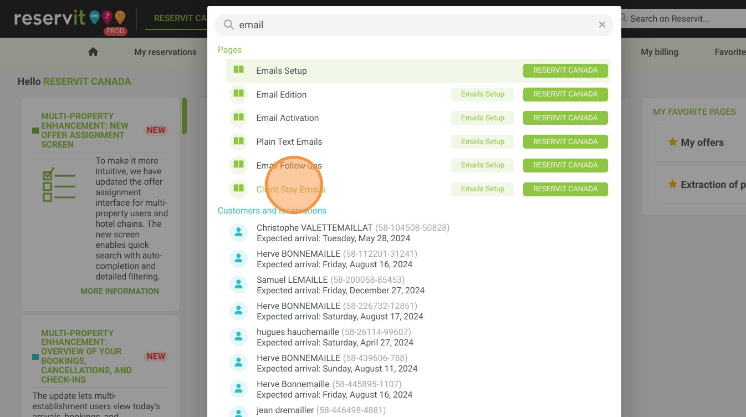Screen dimensions: 746x417
Task: Click person icon for hugues hauchemaille
Action: pyautogui.click(x=238, y=337)
